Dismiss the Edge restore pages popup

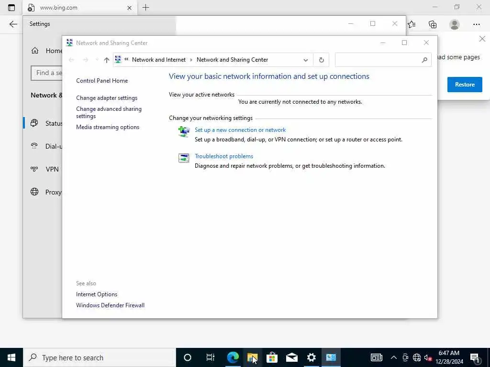[x=482, y=39]
